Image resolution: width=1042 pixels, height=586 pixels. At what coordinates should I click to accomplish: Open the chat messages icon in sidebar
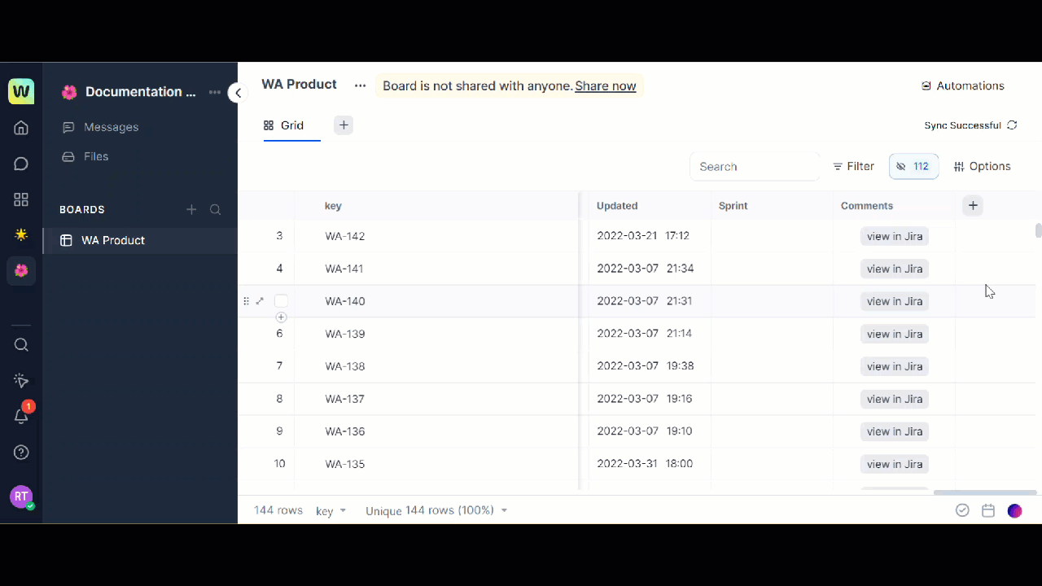click(21, 164)
